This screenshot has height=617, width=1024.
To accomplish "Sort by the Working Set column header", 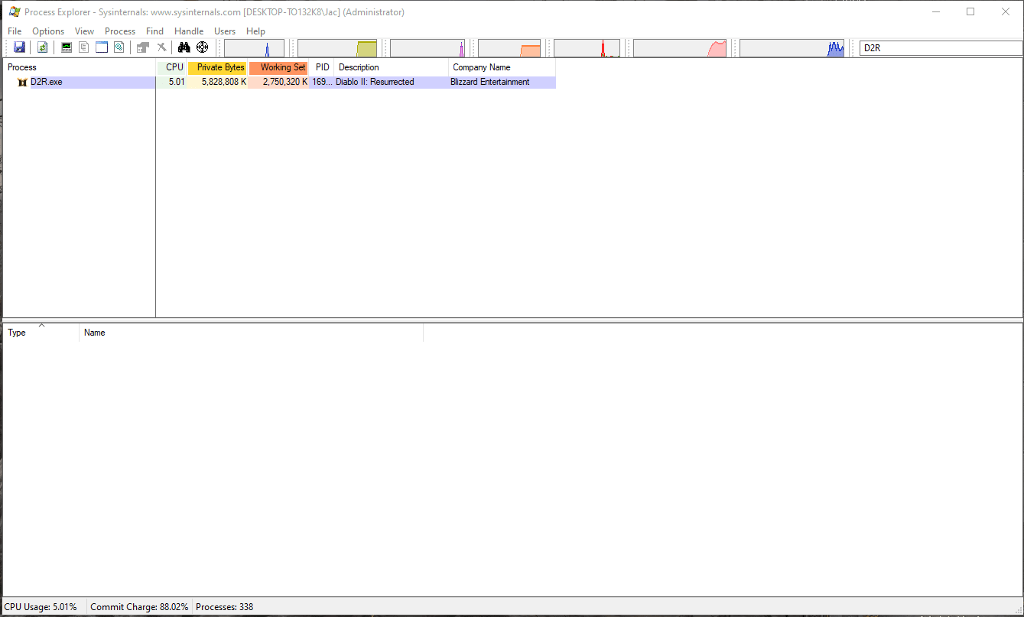I will click(278, 67).
